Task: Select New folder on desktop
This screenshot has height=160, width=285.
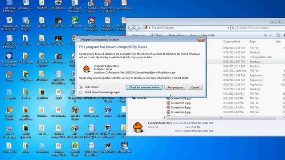Action: tap(42, 40)
